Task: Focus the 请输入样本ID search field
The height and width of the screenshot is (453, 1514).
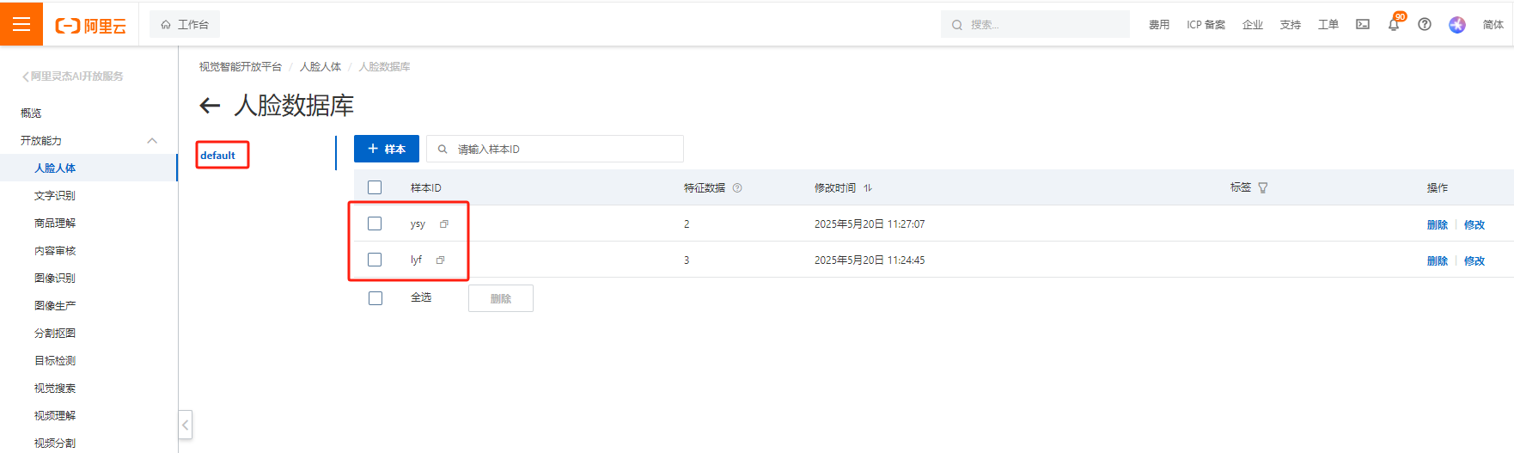Action: 555,149
